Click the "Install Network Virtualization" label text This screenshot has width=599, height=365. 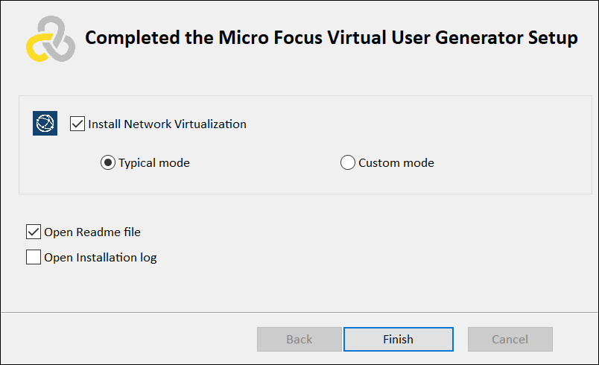coord(167,124)
